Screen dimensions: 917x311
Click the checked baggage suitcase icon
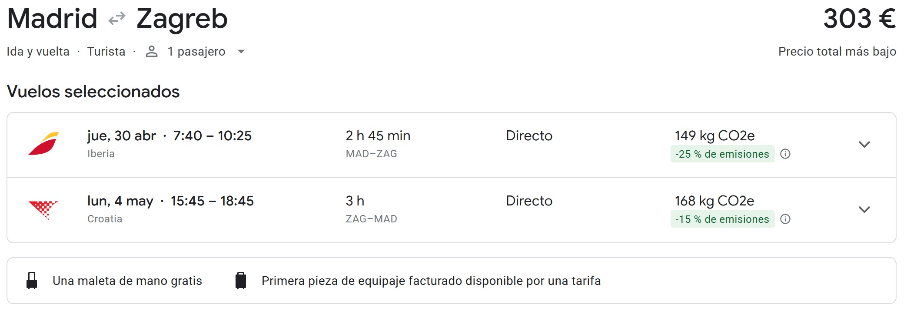tap(241, 281)
